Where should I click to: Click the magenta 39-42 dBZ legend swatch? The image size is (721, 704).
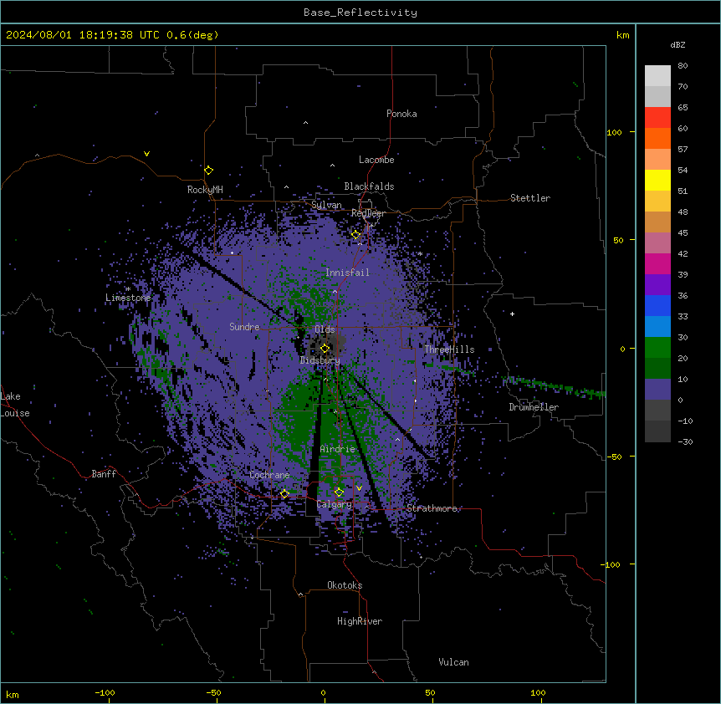click(x=657, y=263)
